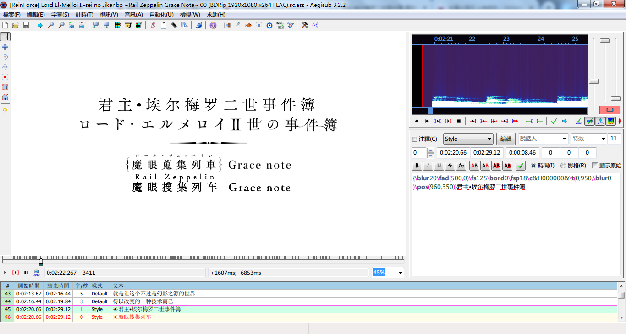Adjust the audio volume vertical slider
Screen dimensions: 626x334
[x=615, y=99]
